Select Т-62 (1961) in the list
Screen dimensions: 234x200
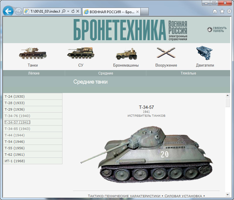pyautogui.click(x=33, y=155)
